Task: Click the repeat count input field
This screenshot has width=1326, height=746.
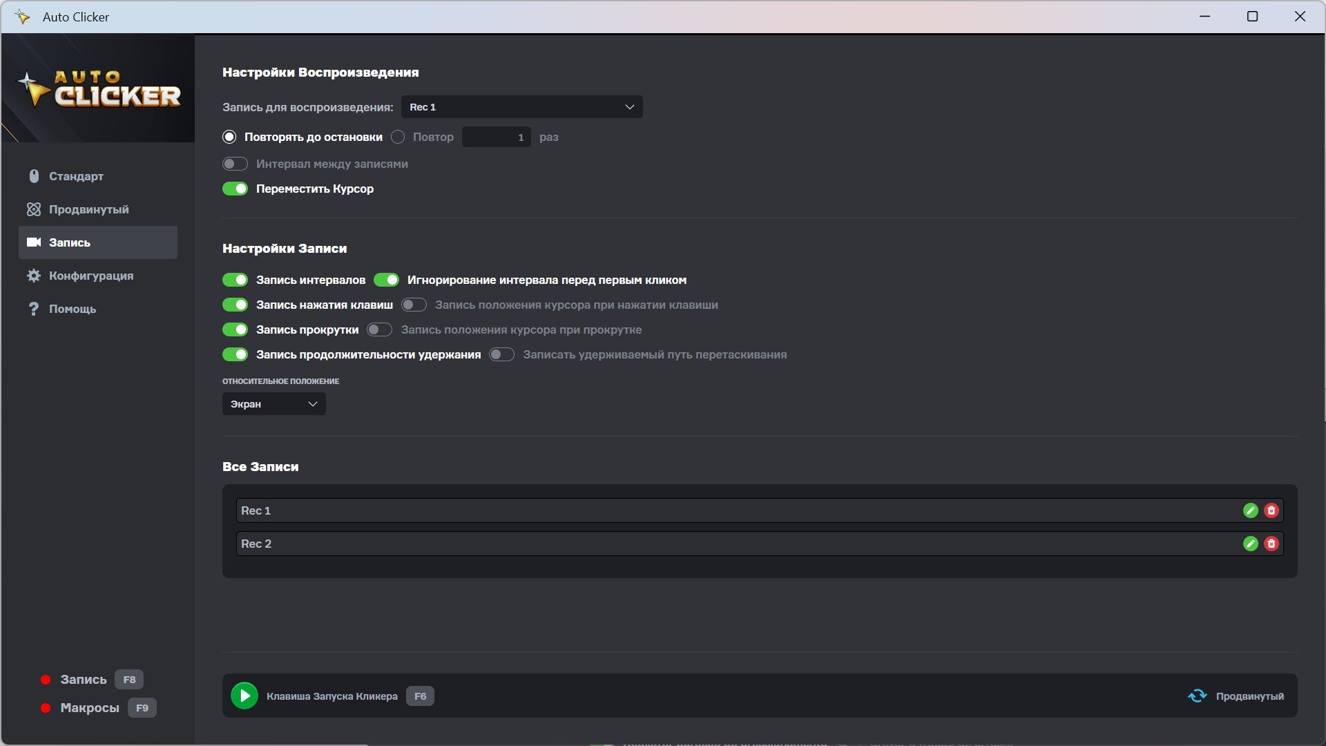Action: [496, 137]
